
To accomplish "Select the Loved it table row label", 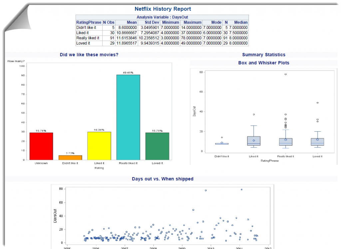I will pos(83,43).
